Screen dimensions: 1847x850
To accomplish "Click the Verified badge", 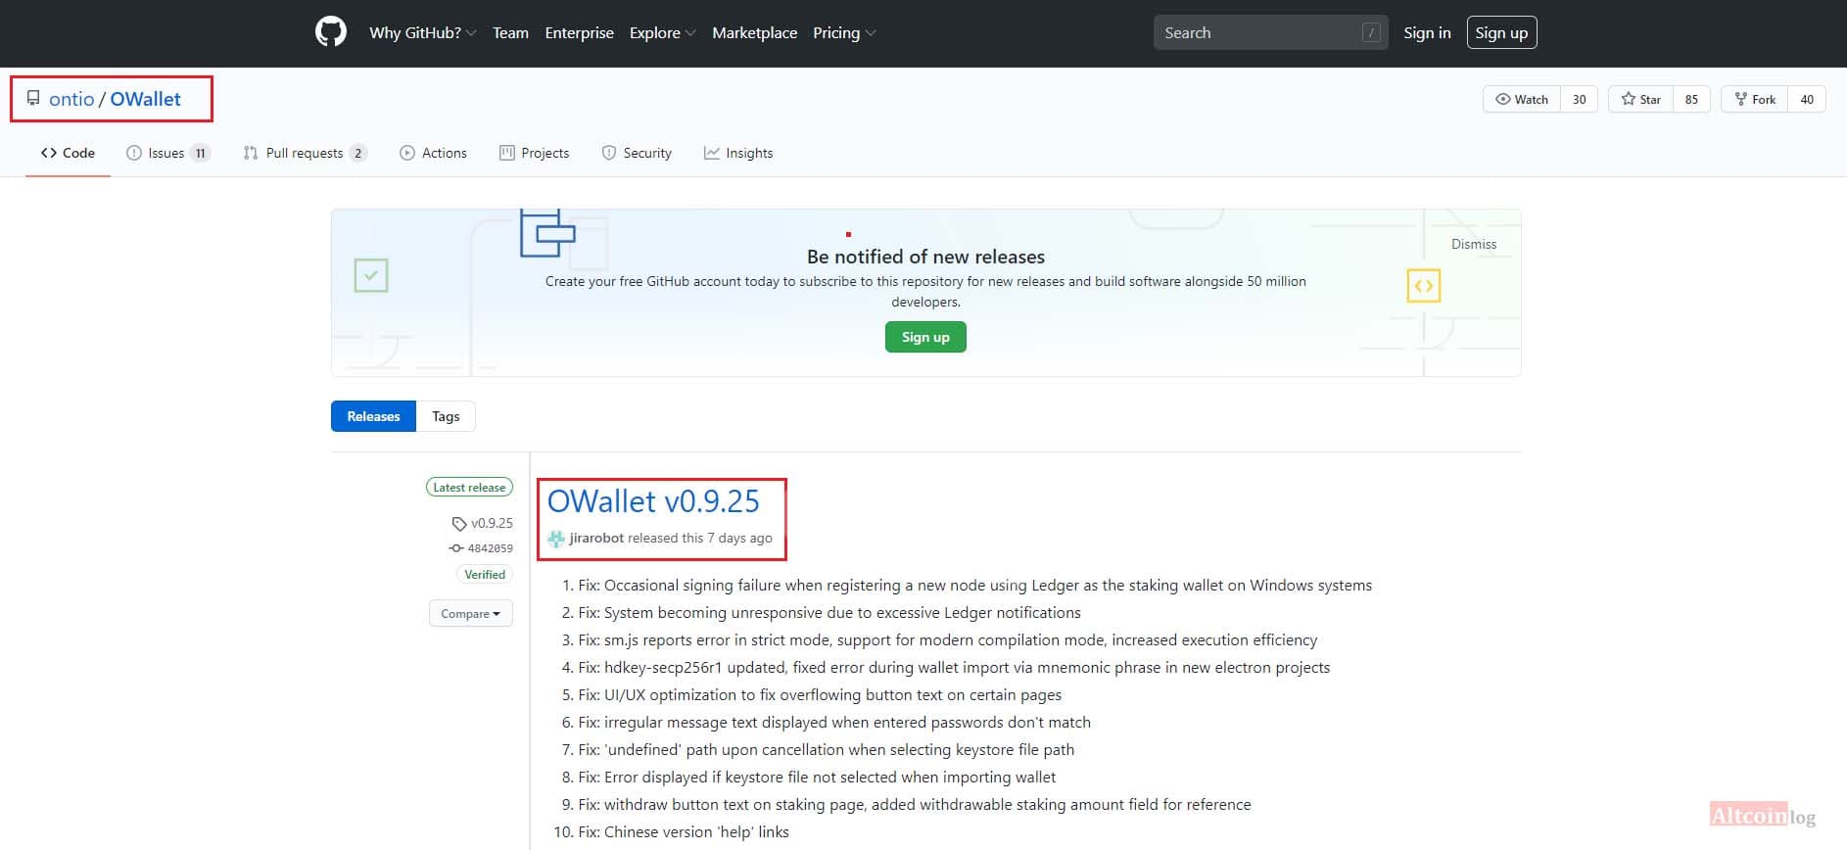I will (485, 575).
